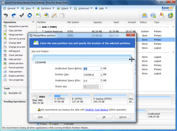Open the newsletter envelope icon
177x131 pixels.
pyautogui.click(x=144, y=15)
